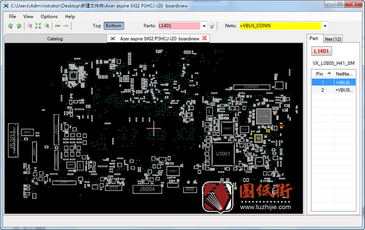
Task: Maximize the boardview window
Action: click(x=340, y=4)
